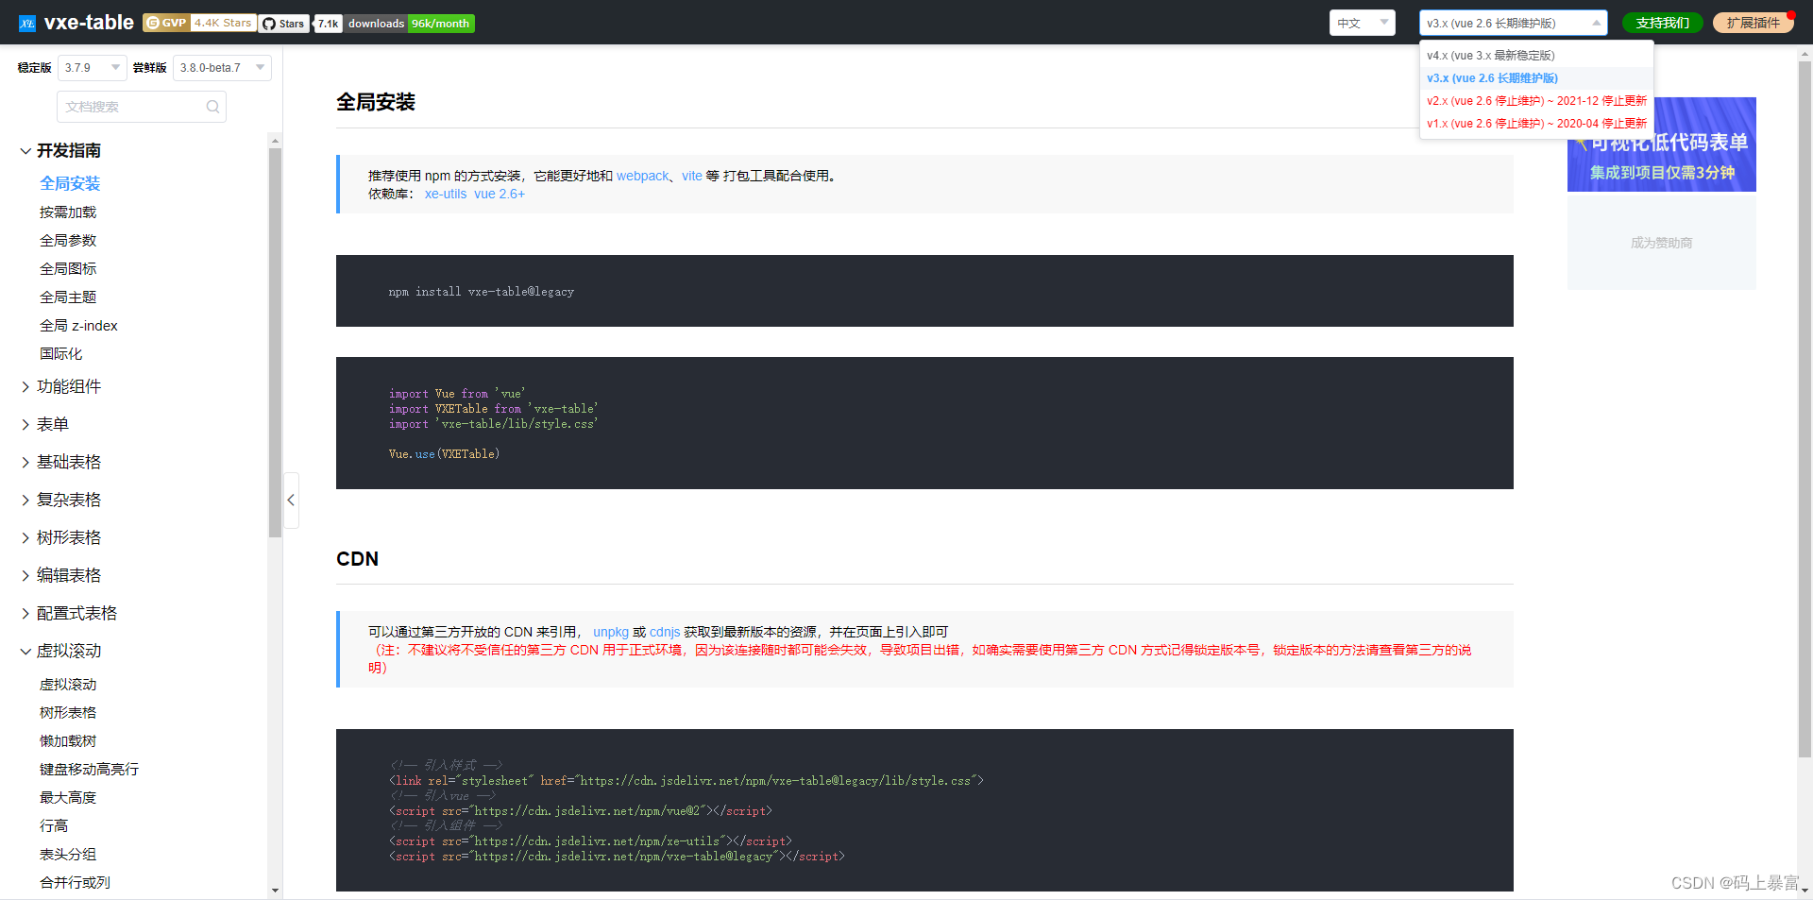Open the 国际化 sidebar page
1813x900 pixels.
61,354
